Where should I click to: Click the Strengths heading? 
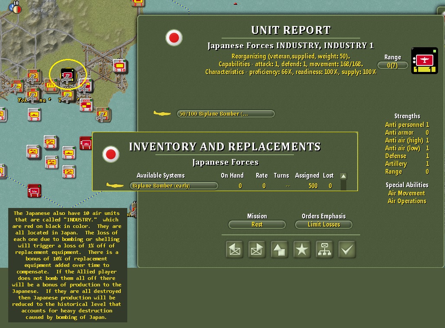[x=407, y=116]
